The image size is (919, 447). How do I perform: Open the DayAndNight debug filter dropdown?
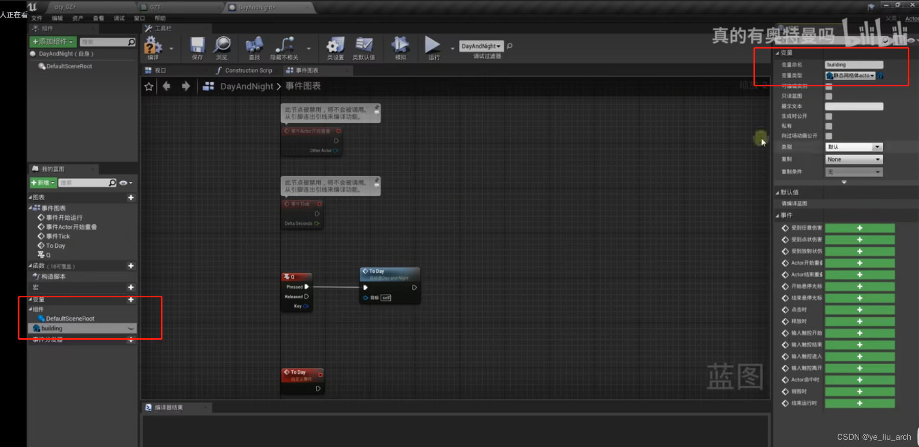[x=481, y=46]
